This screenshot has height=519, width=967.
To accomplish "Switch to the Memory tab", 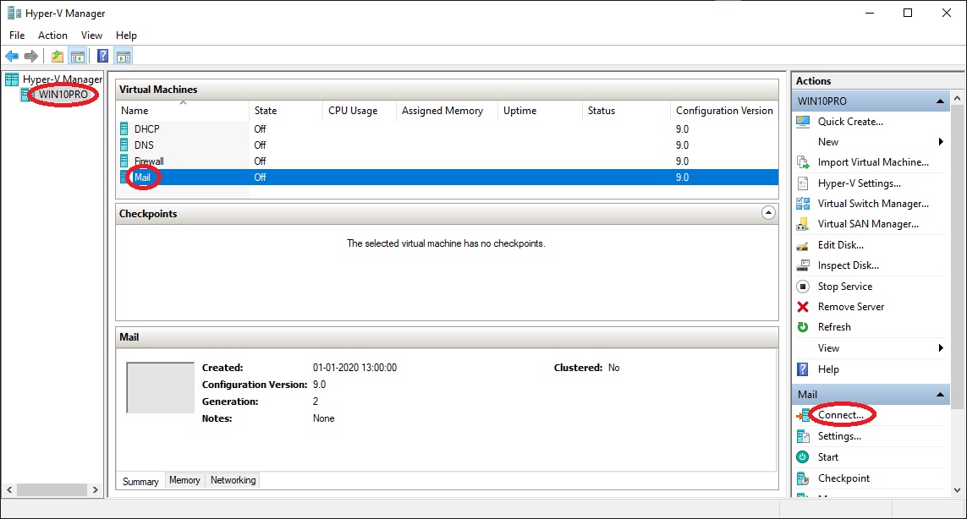I will coord(184,480).
